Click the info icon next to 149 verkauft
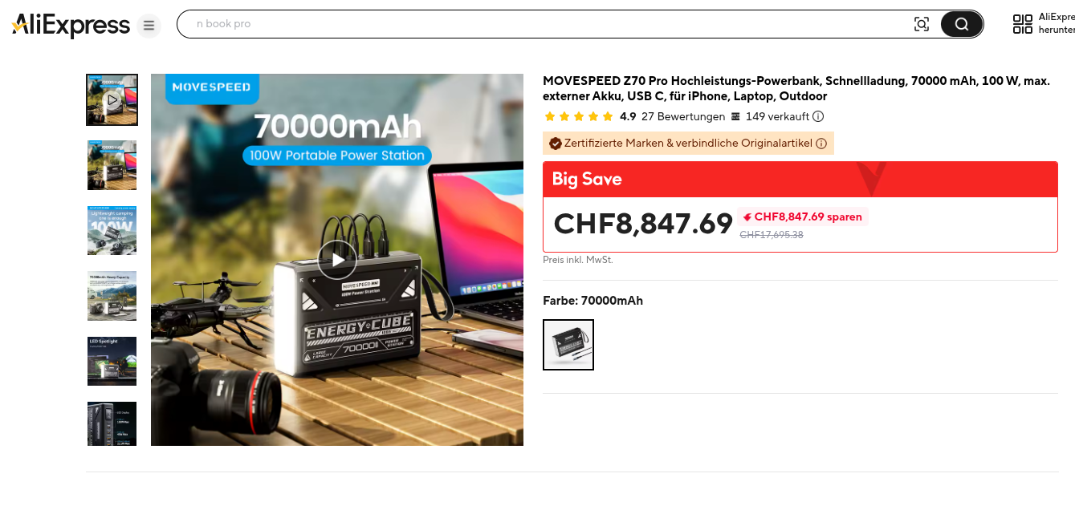 click(x=818, y=116)
